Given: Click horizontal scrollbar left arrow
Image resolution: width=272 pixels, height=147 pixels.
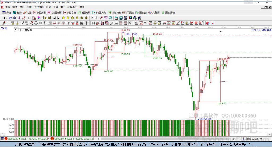Looking at the screenshot, I should pyautogui.click(x=98, y=139).
